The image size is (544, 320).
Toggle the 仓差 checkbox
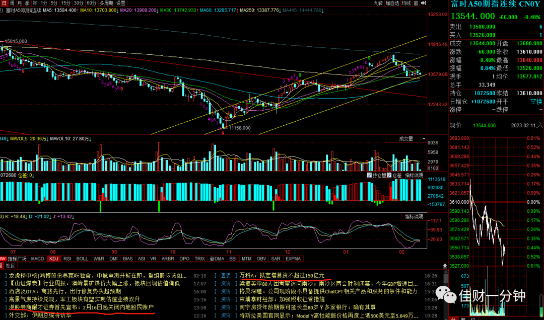tap(389, 175)
